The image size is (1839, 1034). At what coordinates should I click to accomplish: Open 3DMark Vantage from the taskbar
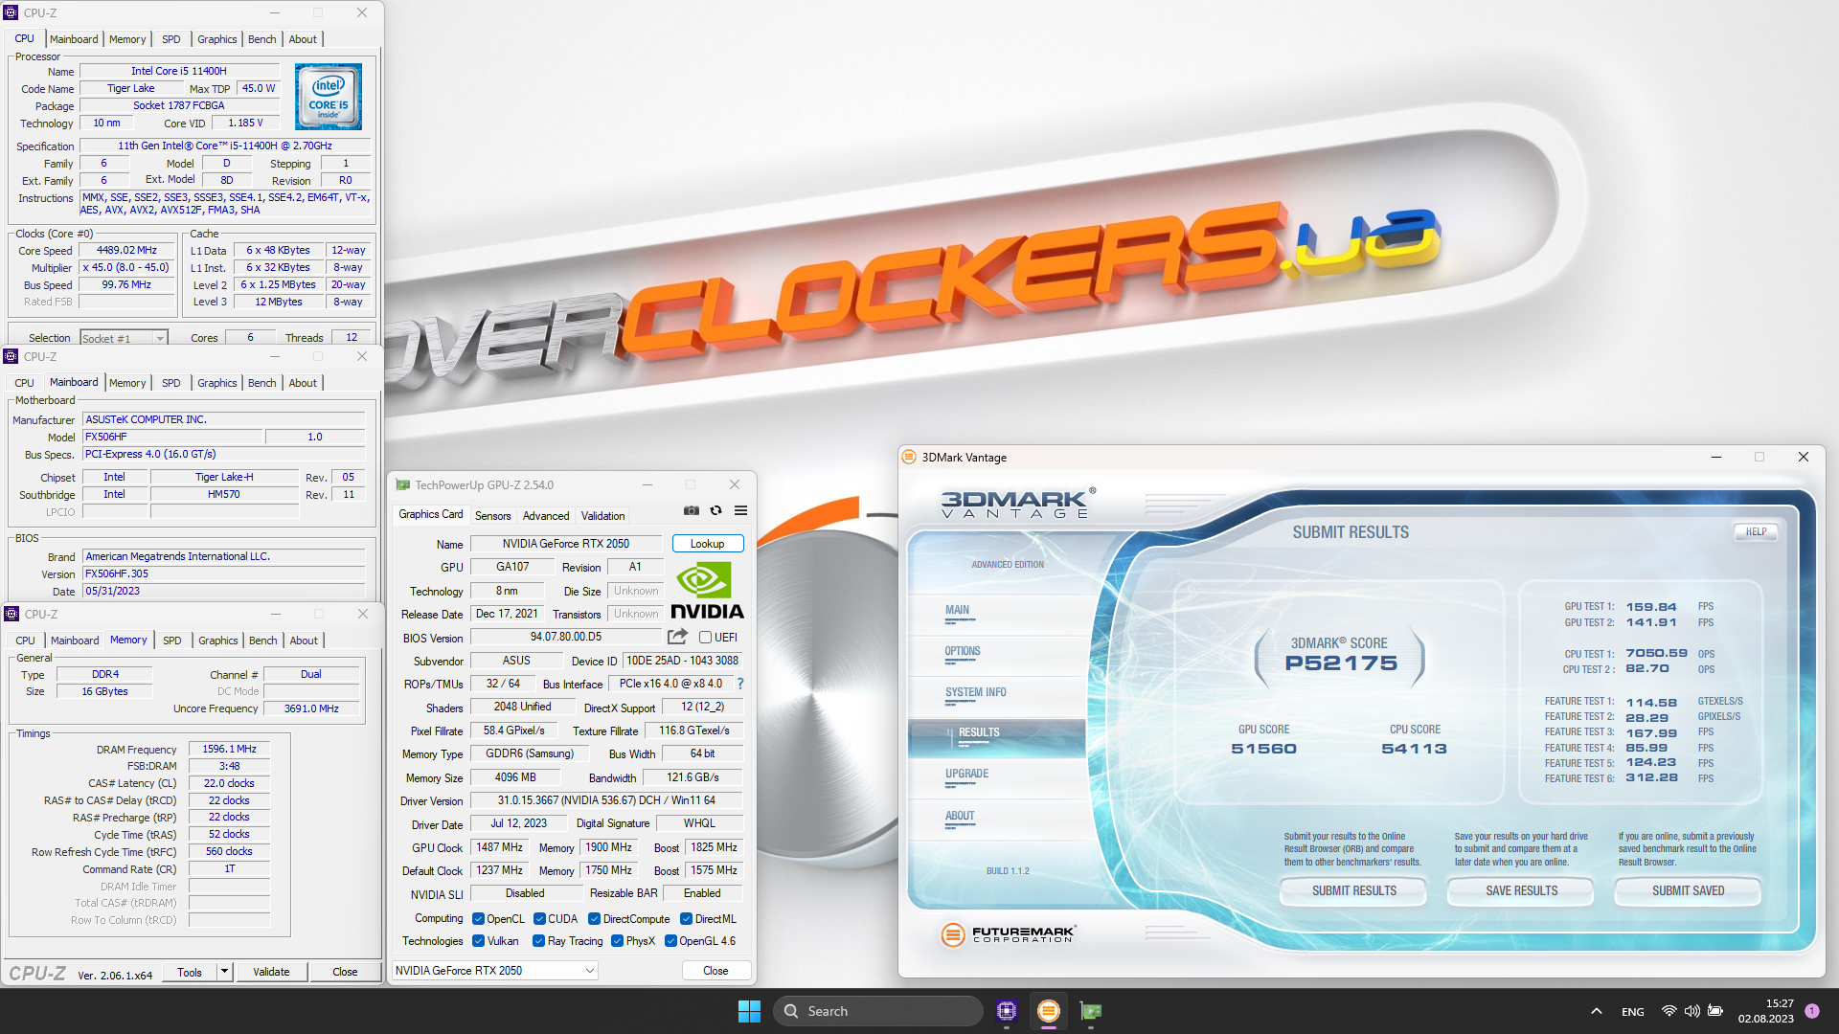[x=1049, y=1011]
